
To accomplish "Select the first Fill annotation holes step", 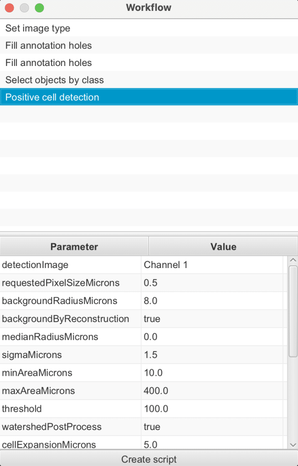I will click(48, 46).
